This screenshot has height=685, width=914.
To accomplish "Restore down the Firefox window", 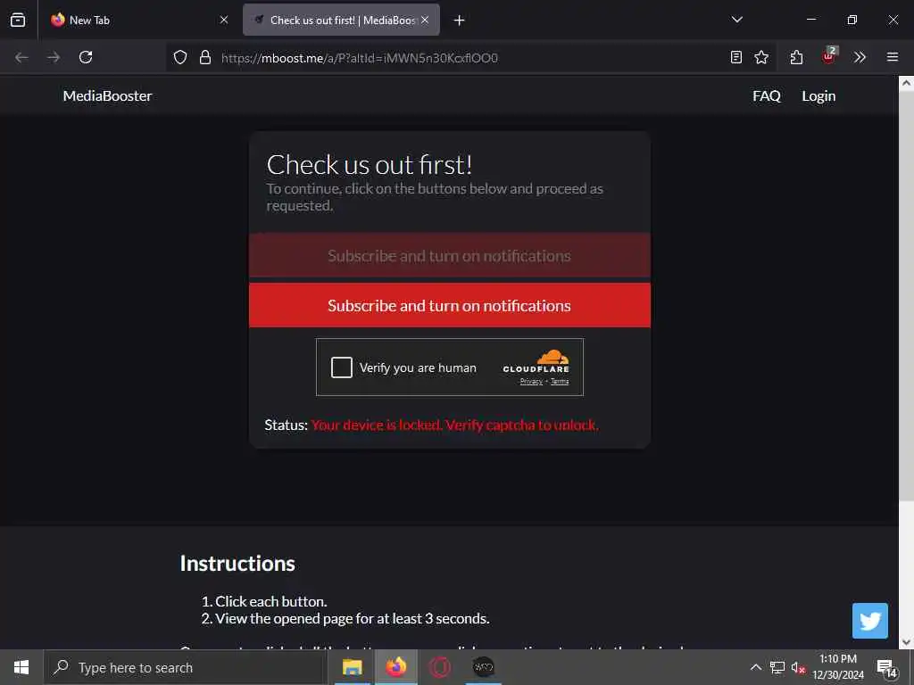I will click(852, 20).
